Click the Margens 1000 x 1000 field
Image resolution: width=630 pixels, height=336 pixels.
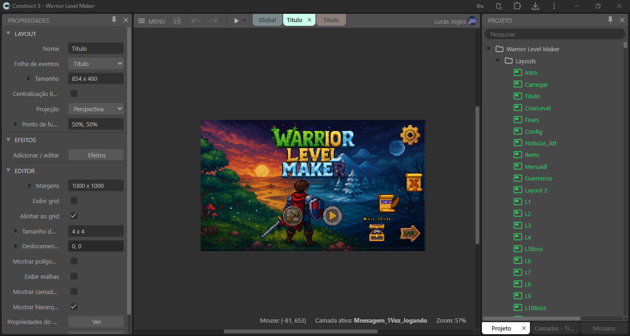coord(96,186)
